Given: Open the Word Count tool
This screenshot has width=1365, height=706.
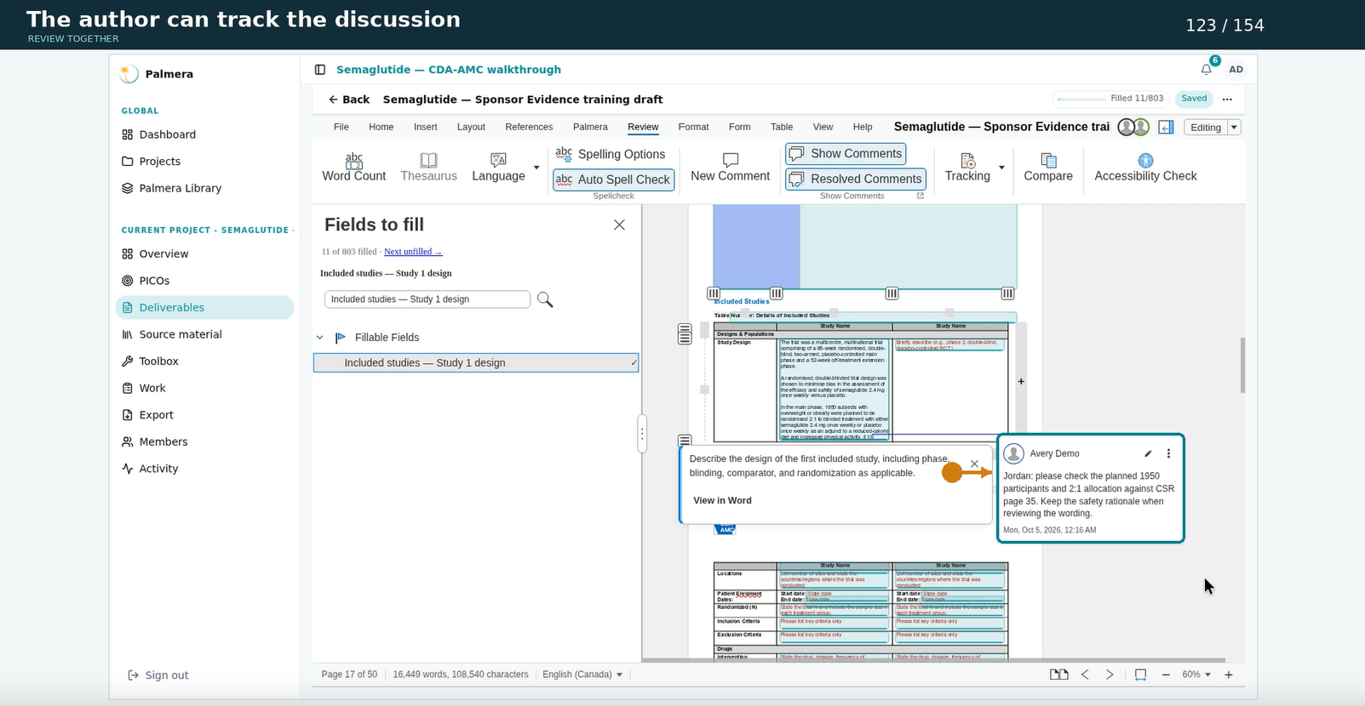Looking at the screenshot, I should (354, 168).
